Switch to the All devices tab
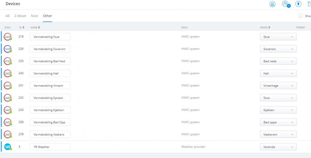This screenshot has height=158, width=311. pyautogui.click(x=7, y=16)
